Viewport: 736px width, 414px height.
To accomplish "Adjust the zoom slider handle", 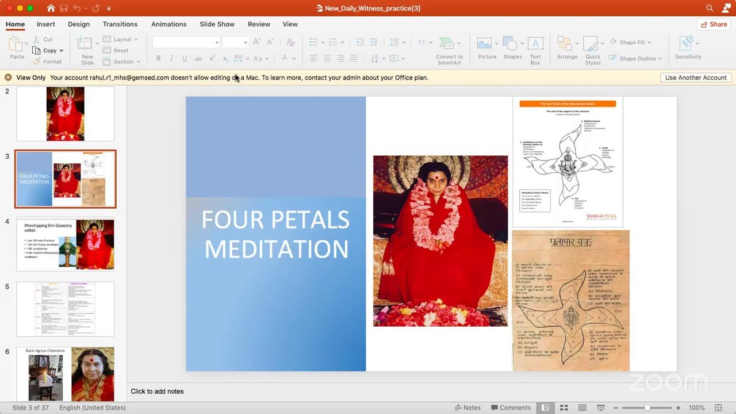I will pos(647,408).
